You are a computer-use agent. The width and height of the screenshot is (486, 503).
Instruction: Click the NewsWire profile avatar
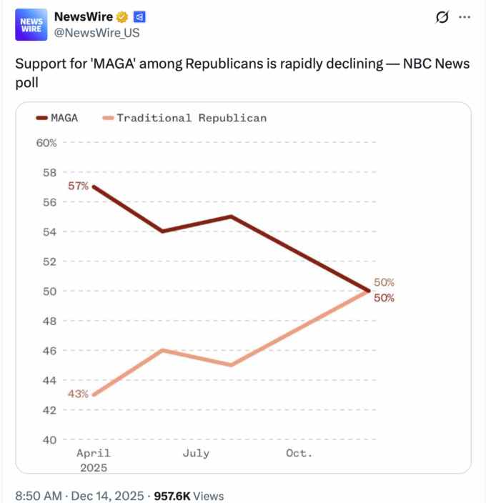31,24
